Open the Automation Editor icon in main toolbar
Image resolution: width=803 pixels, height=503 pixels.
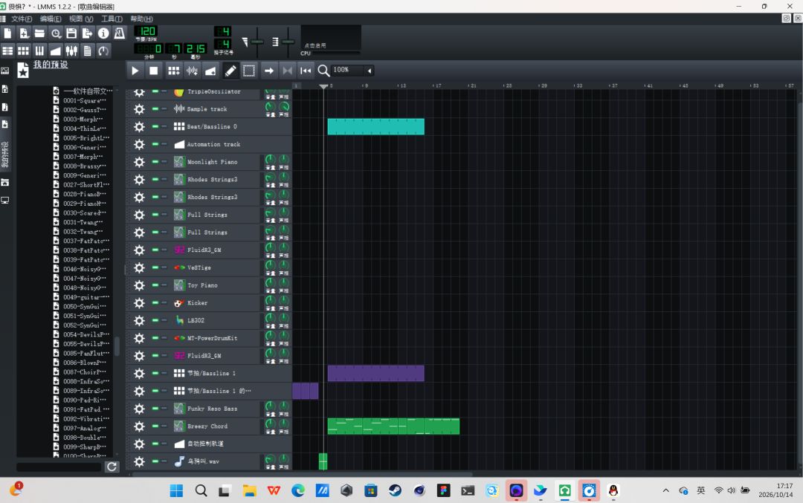(x=55, y=51)
